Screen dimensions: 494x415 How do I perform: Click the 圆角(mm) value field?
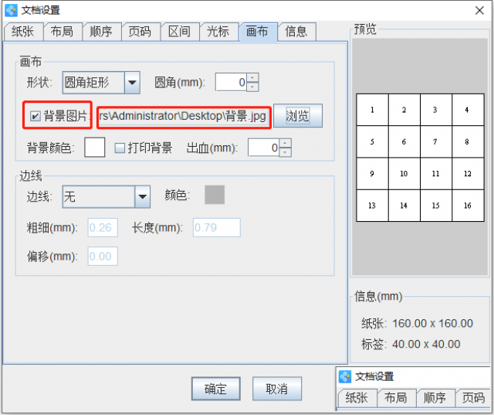pos(232,83)
